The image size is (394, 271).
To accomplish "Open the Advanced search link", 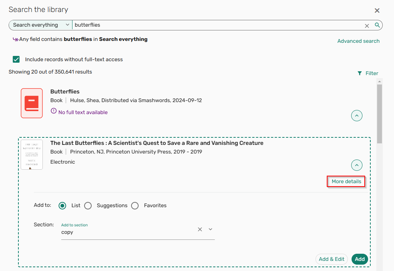I will pos(358,41).
